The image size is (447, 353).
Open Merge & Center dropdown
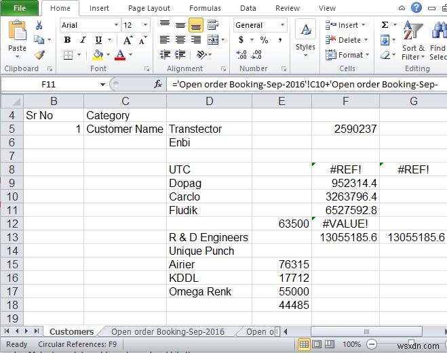223,39
